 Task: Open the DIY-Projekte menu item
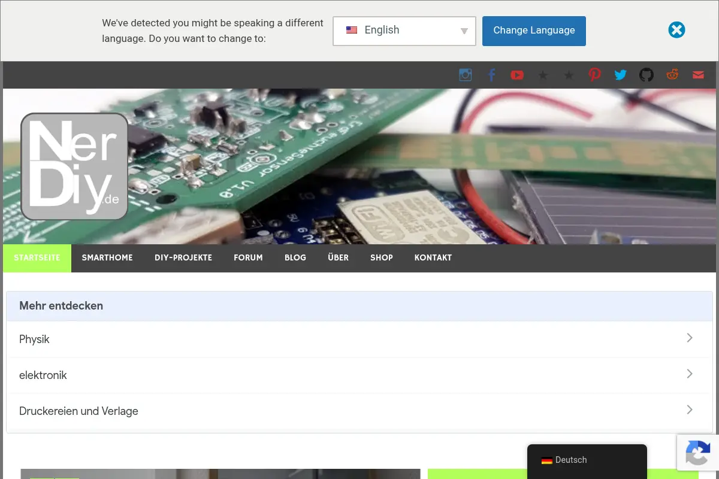[183, 258]
